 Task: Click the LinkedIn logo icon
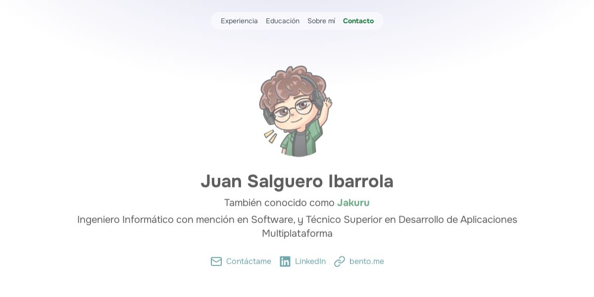[x=285, y=261]
